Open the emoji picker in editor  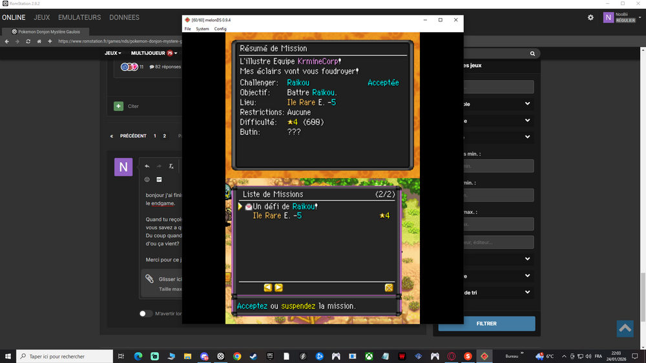point(147,180)
